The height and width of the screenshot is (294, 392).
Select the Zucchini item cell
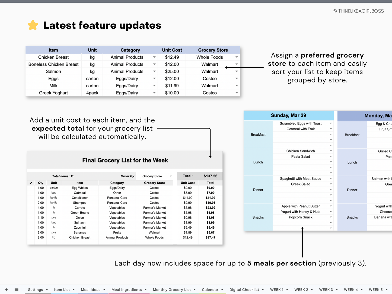pyautogui.click(x=80, y=228)
